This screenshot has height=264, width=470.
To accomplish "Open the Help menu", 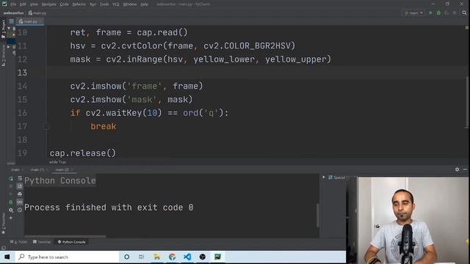I will (144, 4).
